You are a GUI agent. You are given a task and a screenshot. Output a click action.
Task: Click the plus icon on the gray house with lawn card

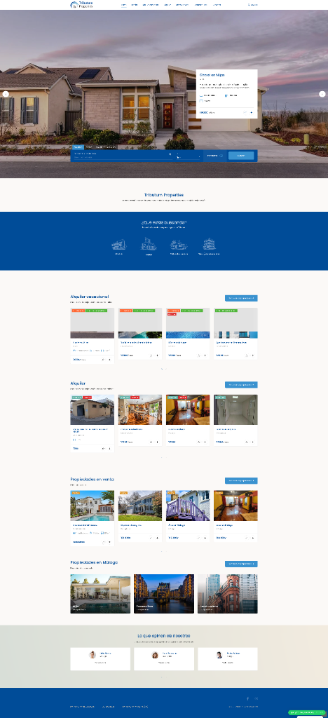158,538
